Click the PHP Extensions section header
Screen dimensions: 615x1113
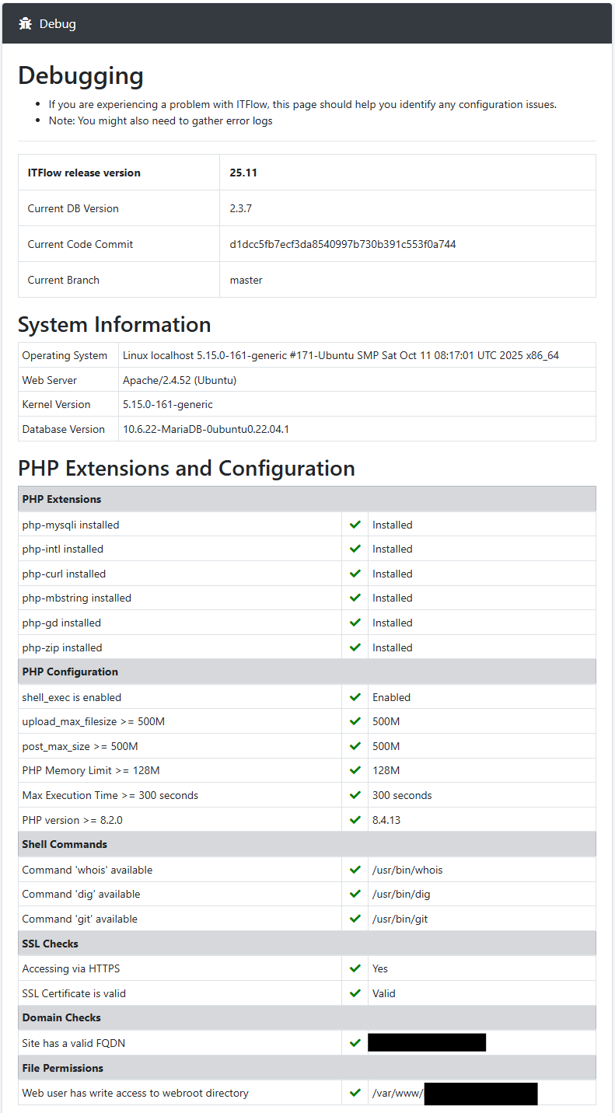[62, 499]
